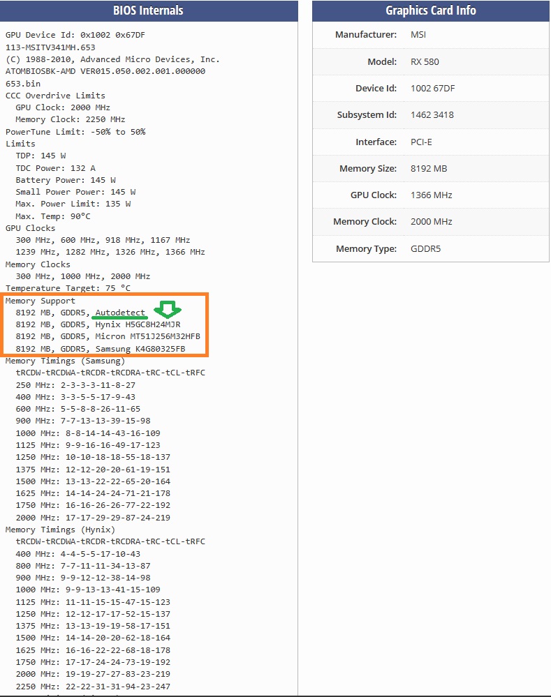Click the GPU Clocks heading

pyautogui.click(x=30, y=228)
